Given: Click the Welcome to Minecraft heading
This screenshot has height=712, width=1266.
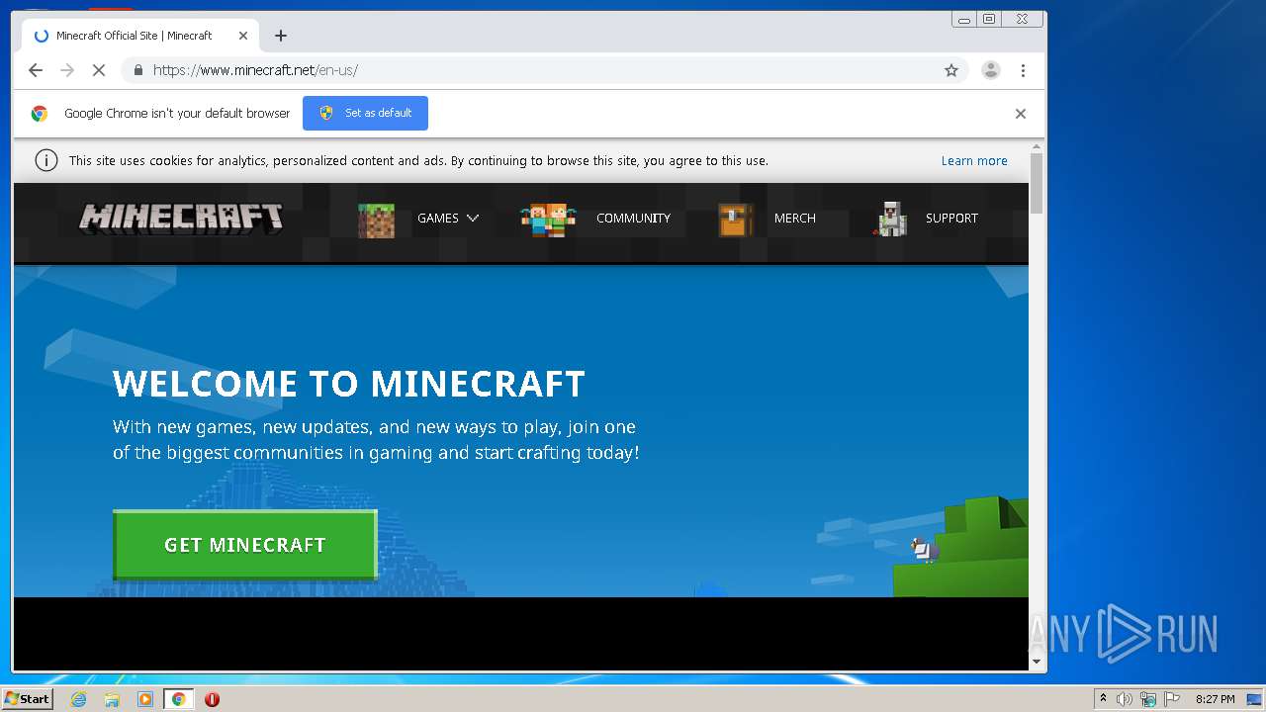Looking at the screenshot, I should point(349,384).
